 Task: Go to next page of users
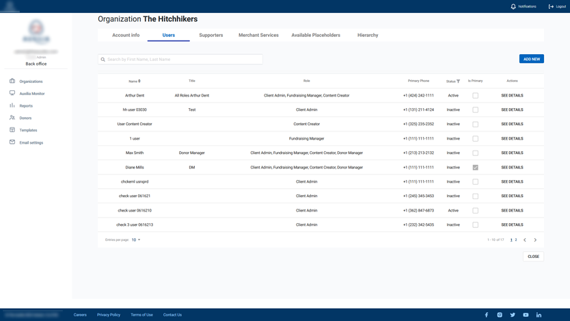coord(535,240)
